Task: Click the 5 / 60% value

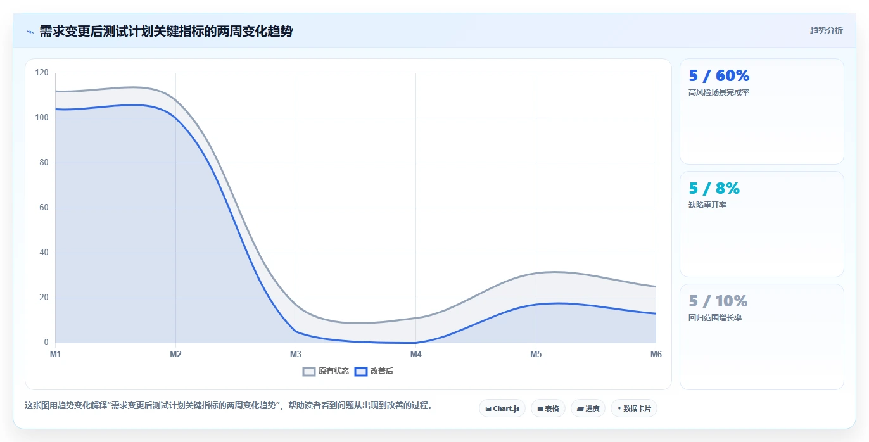Action: tap(719, 76)
